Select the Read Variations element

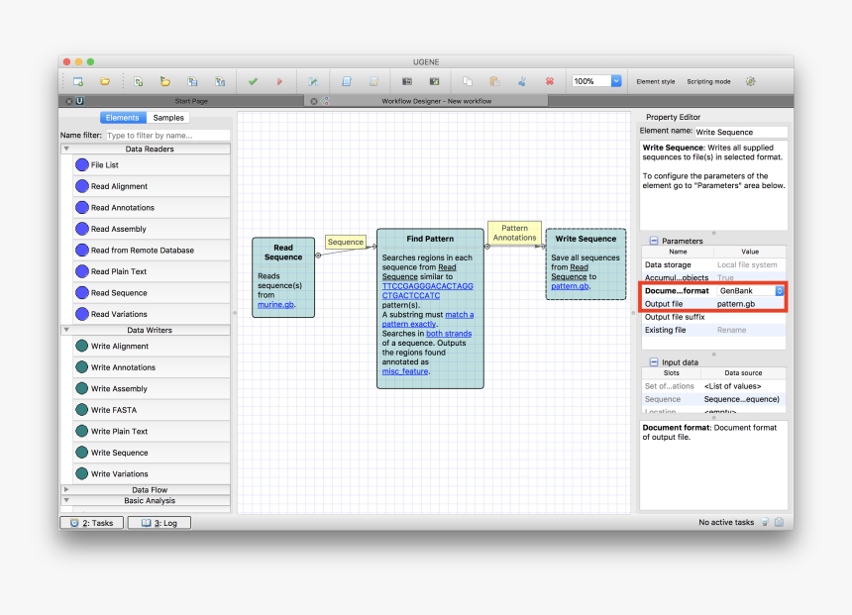[x=152, y=314]
